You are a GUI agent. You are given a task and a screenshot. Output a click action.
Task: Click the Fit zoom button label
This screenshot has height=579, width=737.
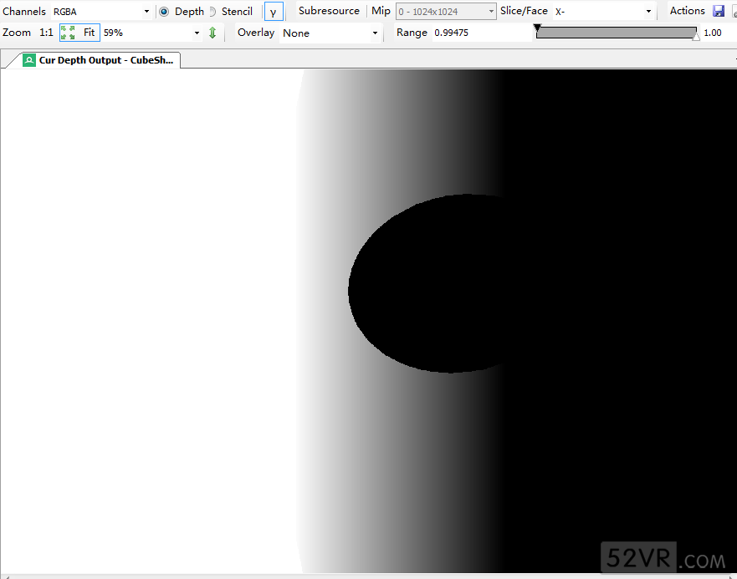pos(89,33)
